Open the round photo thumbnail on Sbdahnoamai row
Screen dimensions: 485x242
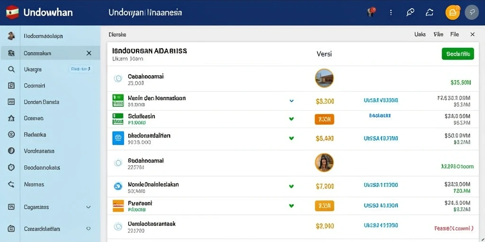coord(324,163)
